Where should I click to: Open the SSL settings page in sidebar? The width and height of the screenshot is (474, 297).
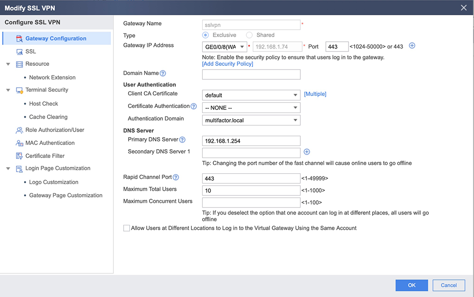click(31, 51)
